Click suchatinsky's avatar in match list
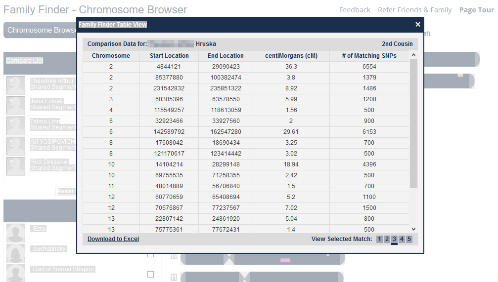The image size is (498, 282). [15, 253]
